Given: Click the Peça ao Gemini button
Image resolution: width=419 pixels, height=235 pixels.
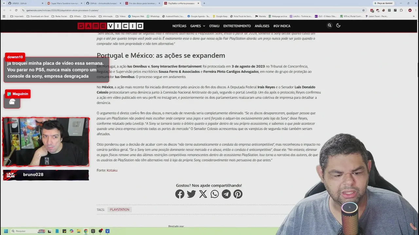Looking at the screenshot, I should pos(383,3).
